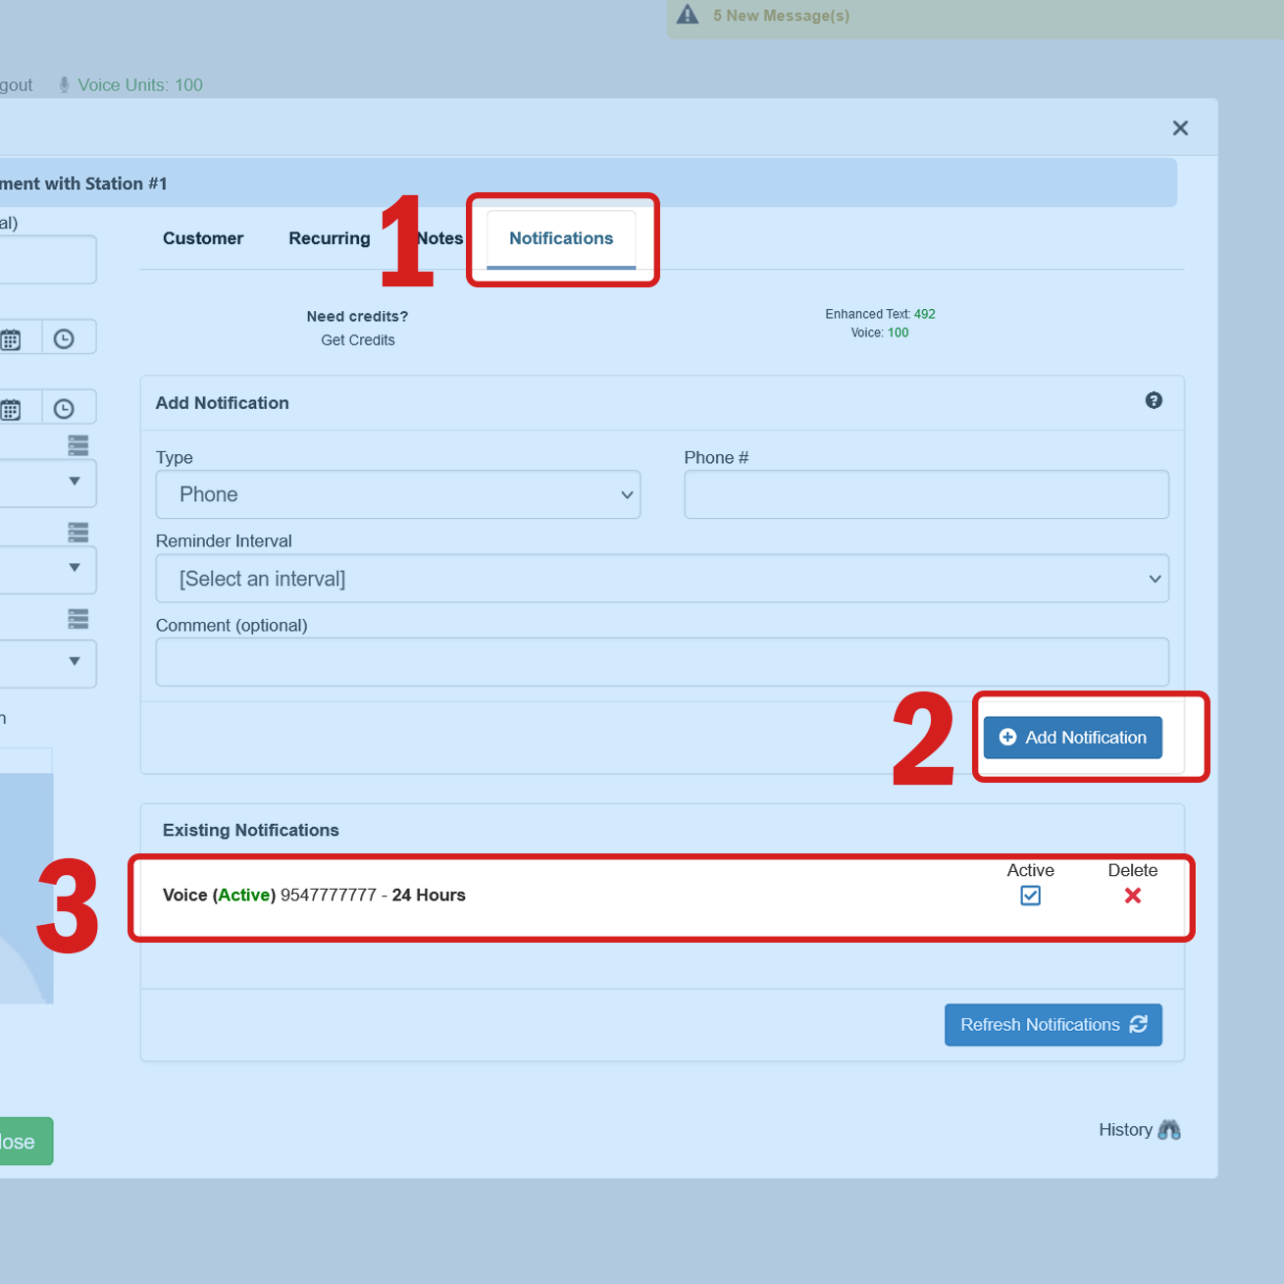The width and height of the screenshot is (1284, 1284).
Task: Open the Type dropdown showing Phone
Action: coord(397,494)
